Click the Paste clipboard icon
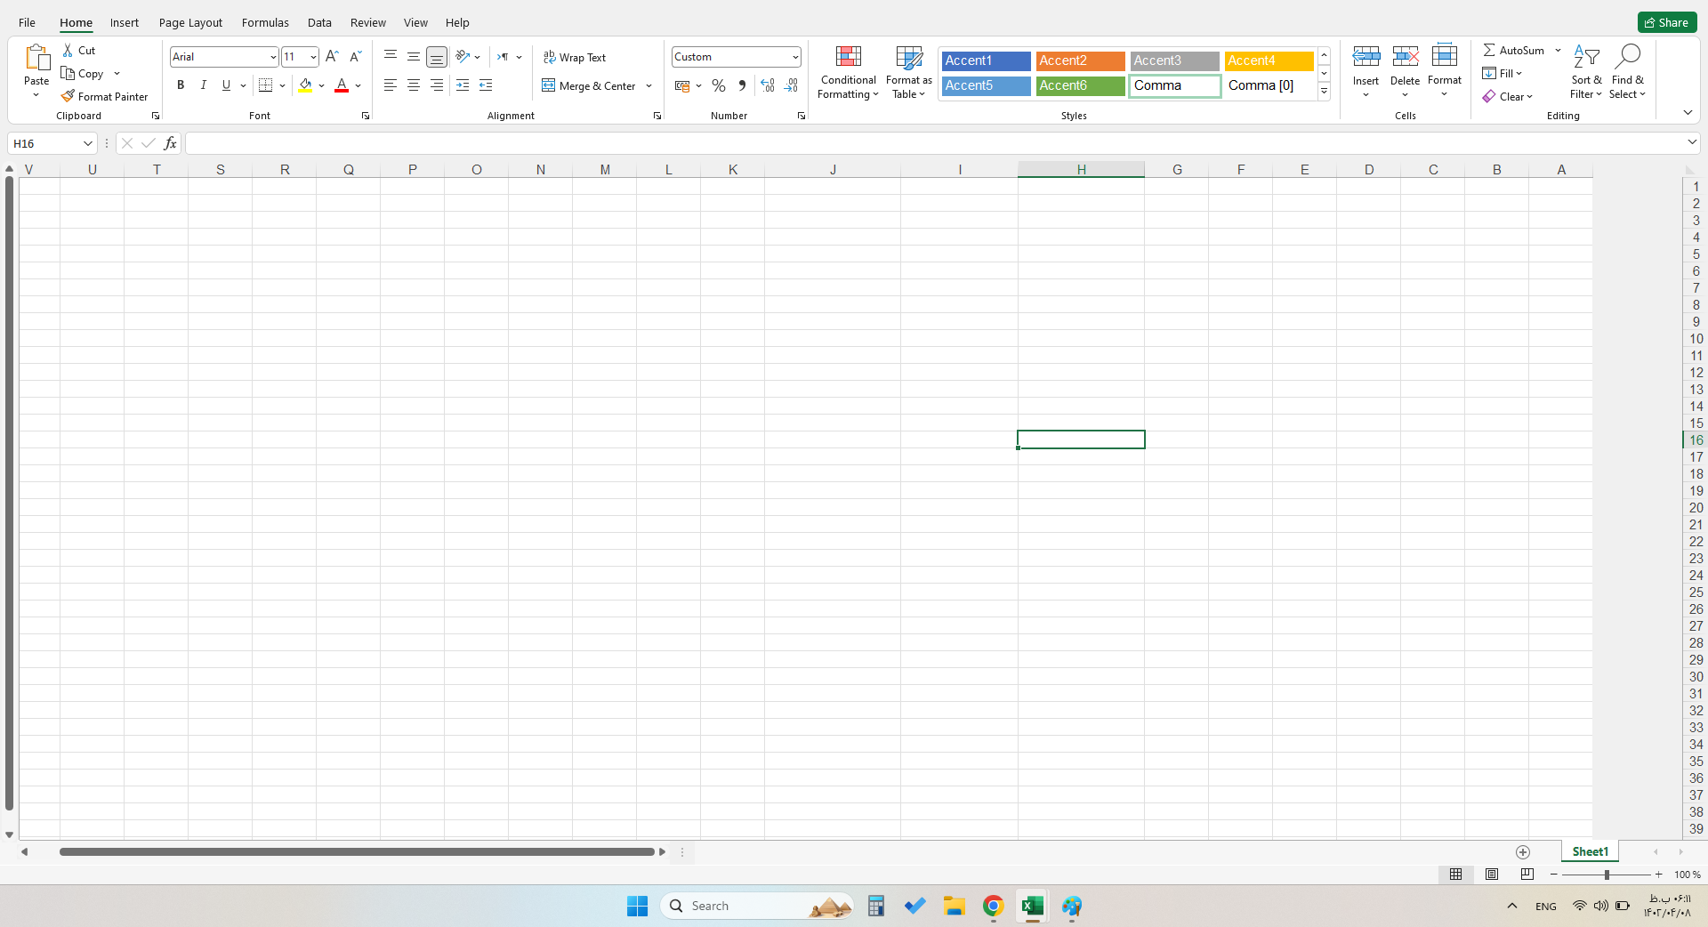The height and width of the screenshot is (927, 1708). (36, 58)
